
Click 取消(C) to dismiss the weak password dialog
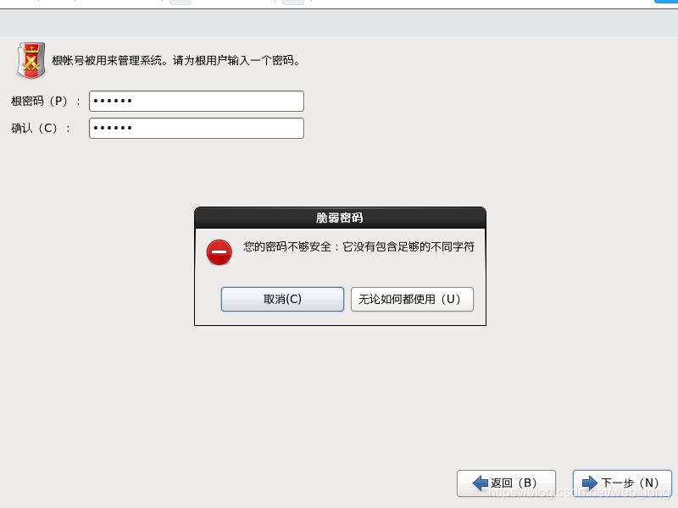pos(282,299)
